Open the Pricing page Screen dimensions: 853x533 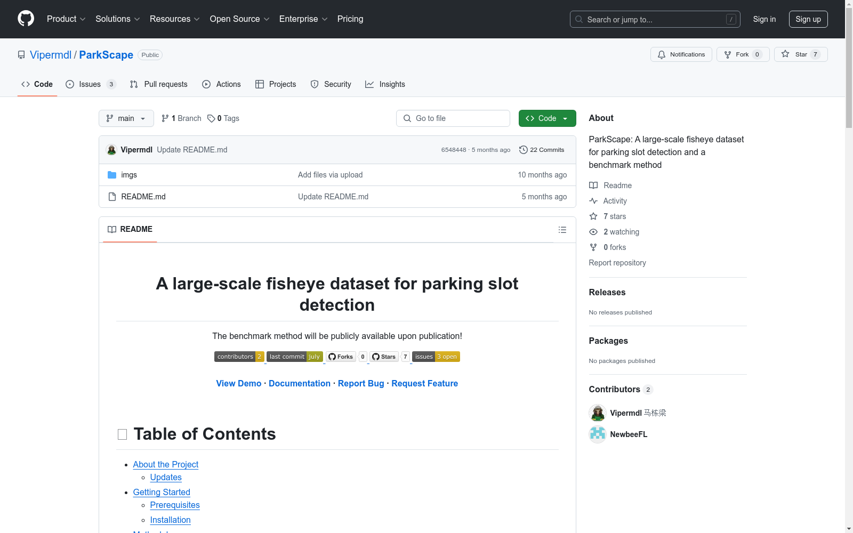(350, 19)
